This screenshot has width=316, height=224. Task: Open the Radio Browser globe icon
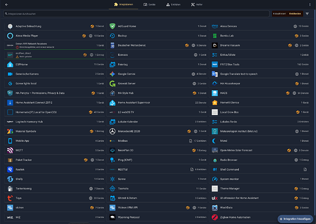coord(215,160)
